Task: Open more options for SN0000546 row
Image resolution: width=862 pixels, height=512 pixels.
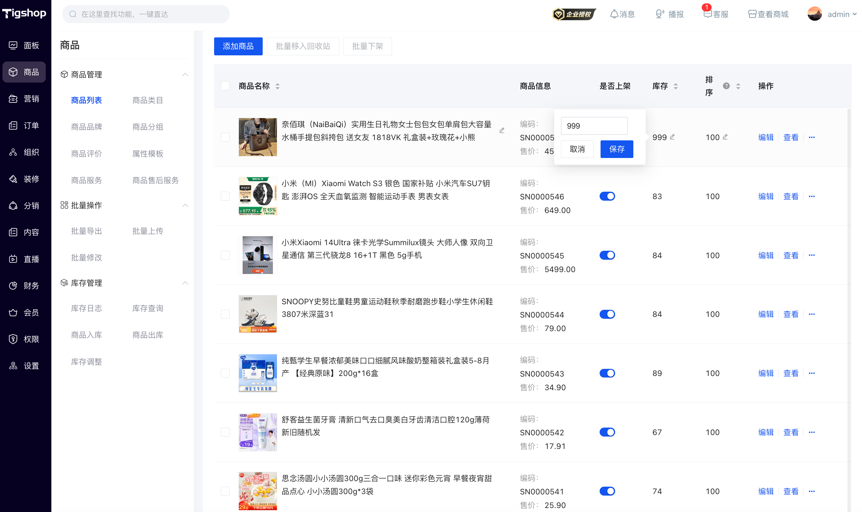Action: [811, 196]
